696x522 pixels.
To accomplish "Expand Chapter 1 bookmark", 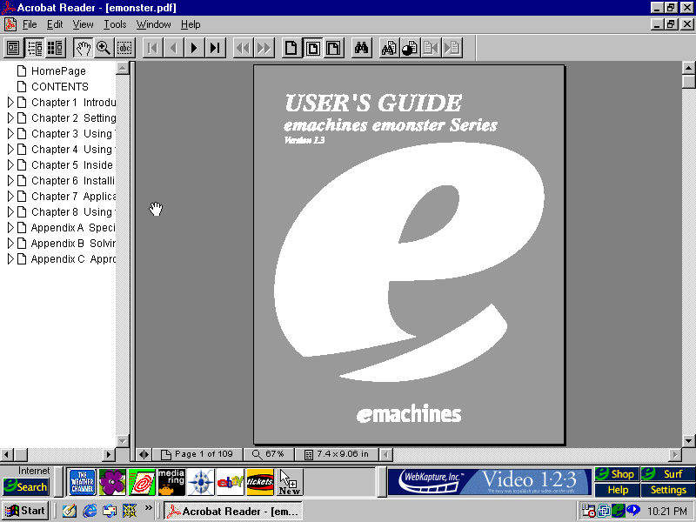I will pyautogui.click(x=10, y=103).
